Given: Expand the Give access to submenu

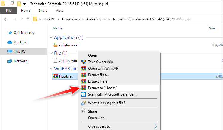Looking at the screenshot, I should coord(155,126).
